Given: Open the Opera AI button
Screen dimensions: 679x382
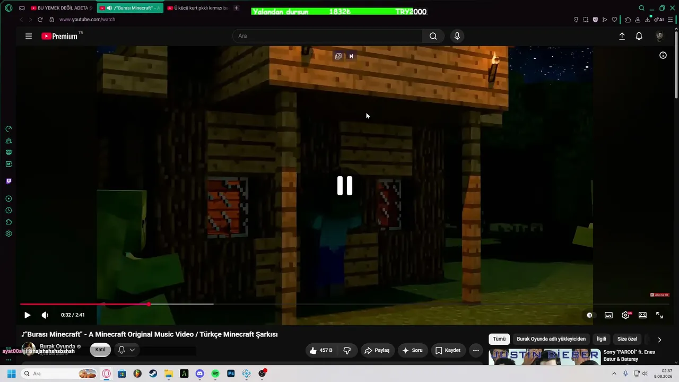Looking at the screenshot, I should [x=659, y=20].
